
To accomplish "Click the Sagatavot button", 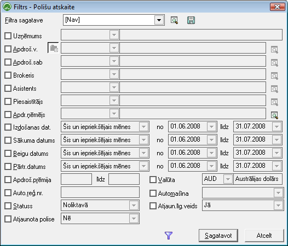I will [218, 236].
